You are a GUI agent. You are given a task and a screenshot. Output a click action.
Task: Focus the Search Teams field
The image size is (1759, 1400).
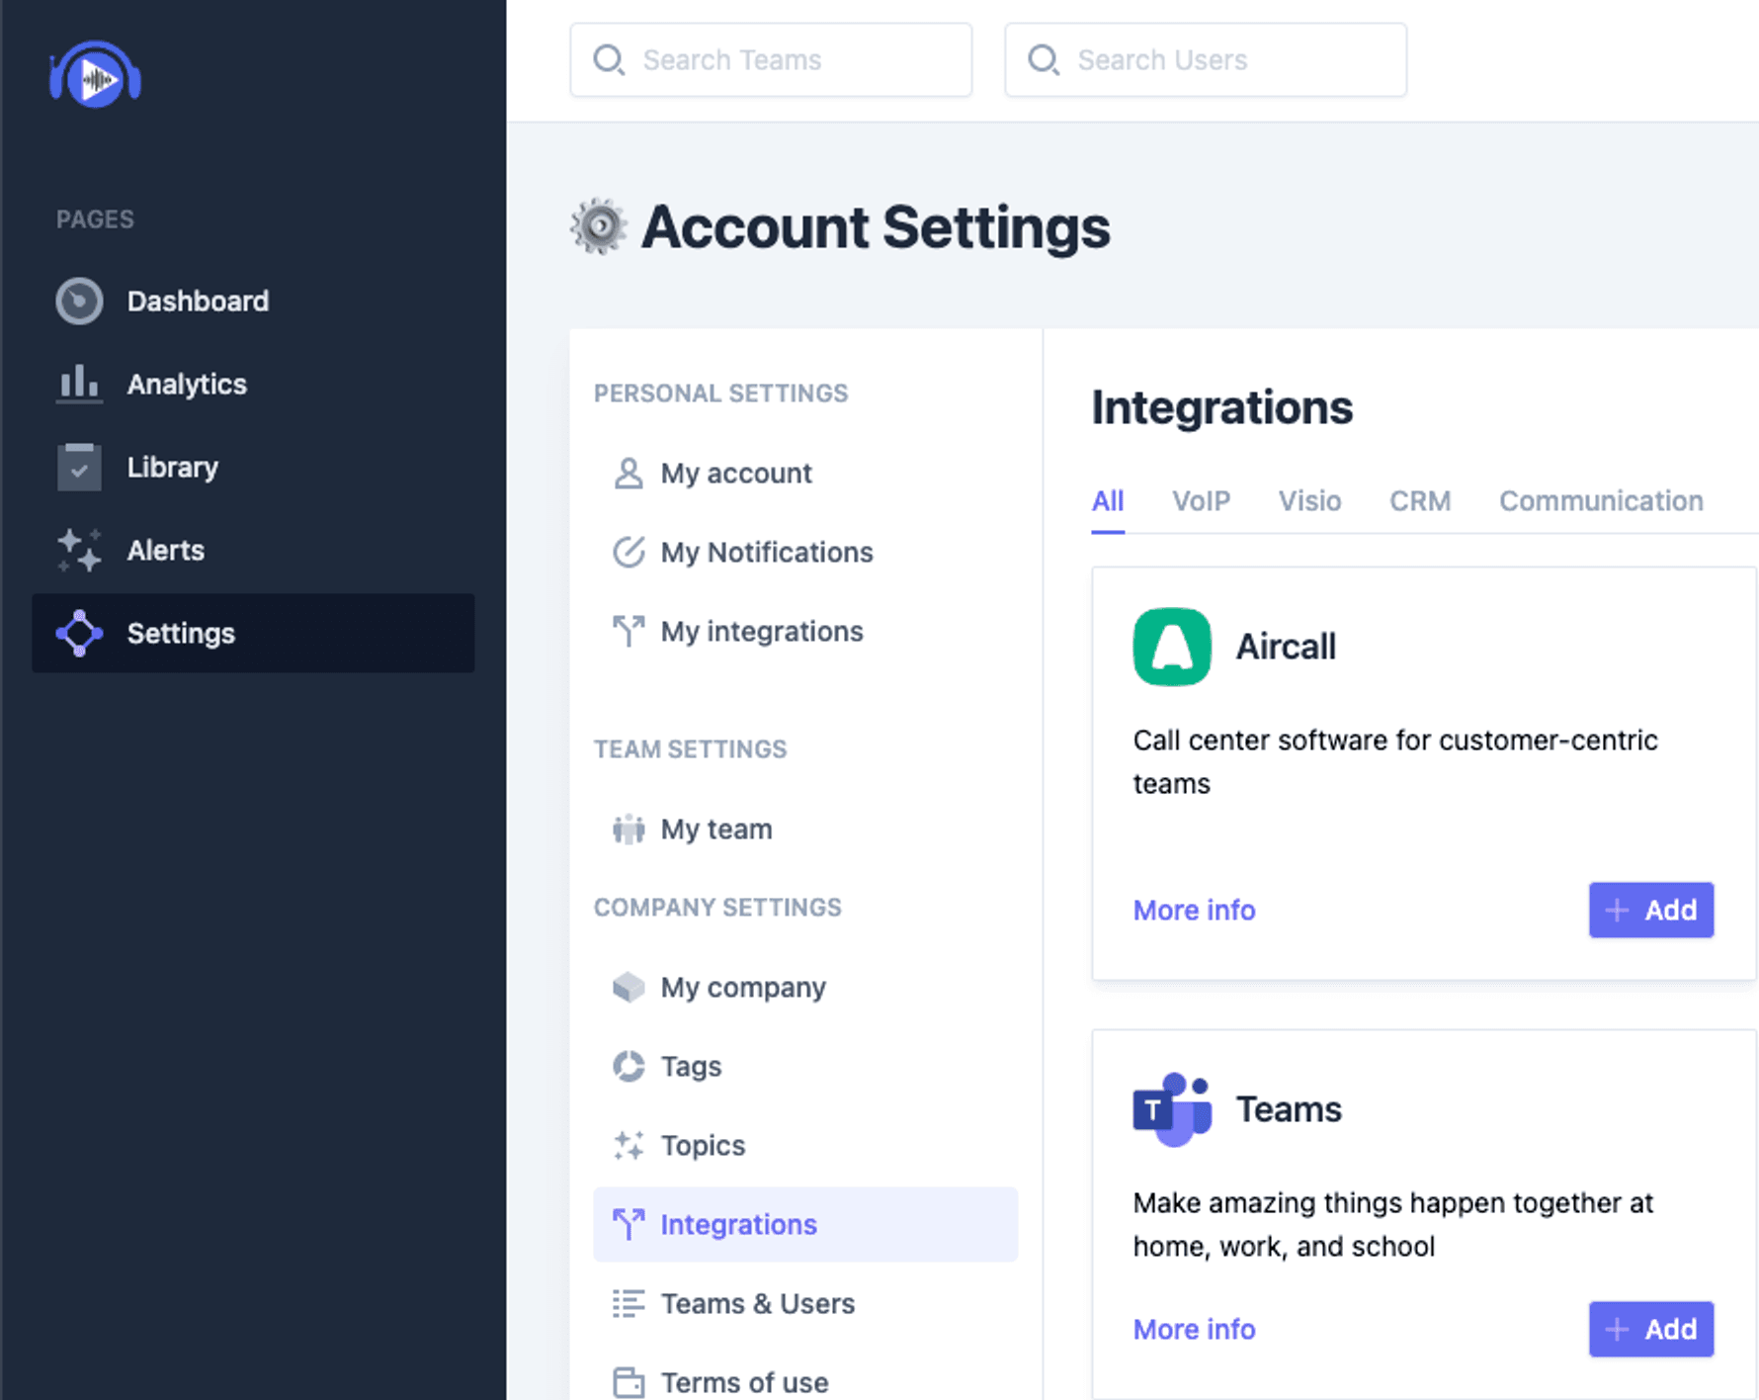tap(771, 60)
